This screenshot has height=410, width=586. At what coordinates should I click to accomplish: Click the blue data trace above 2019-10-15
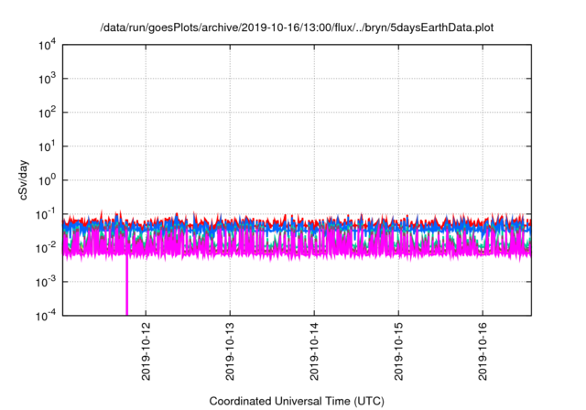[398, 227]
